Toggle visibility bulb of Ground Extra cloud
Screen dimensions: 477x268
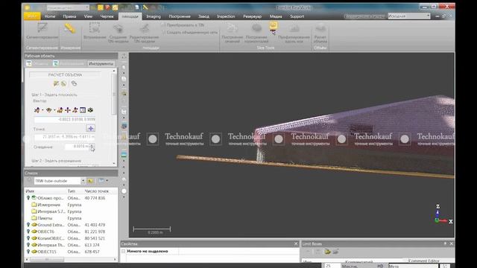[x=28, y=225]
